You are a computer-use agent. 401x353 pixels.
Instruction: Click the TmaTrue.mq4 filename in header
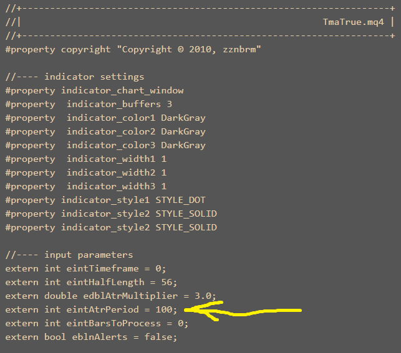pyautogui.click(x=353, y=22)
